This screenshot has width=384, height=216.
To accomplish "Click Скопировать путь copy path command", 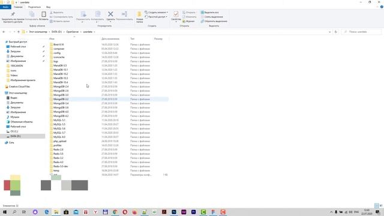I will coord(61,17).
